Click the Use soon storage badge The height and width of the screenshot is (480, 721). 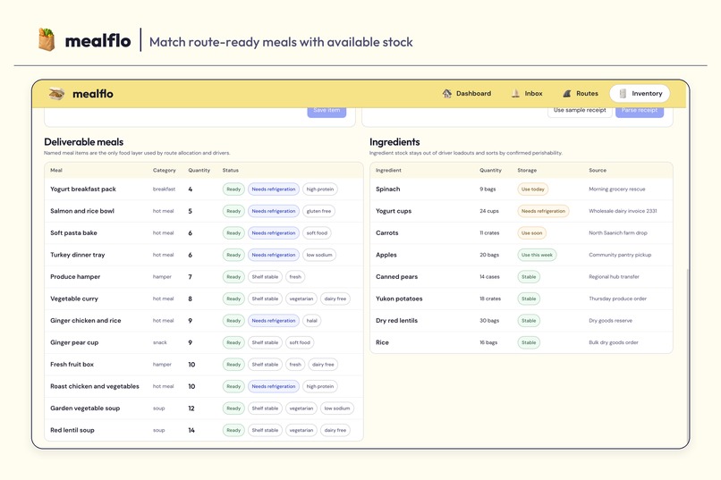coord(531,233)
